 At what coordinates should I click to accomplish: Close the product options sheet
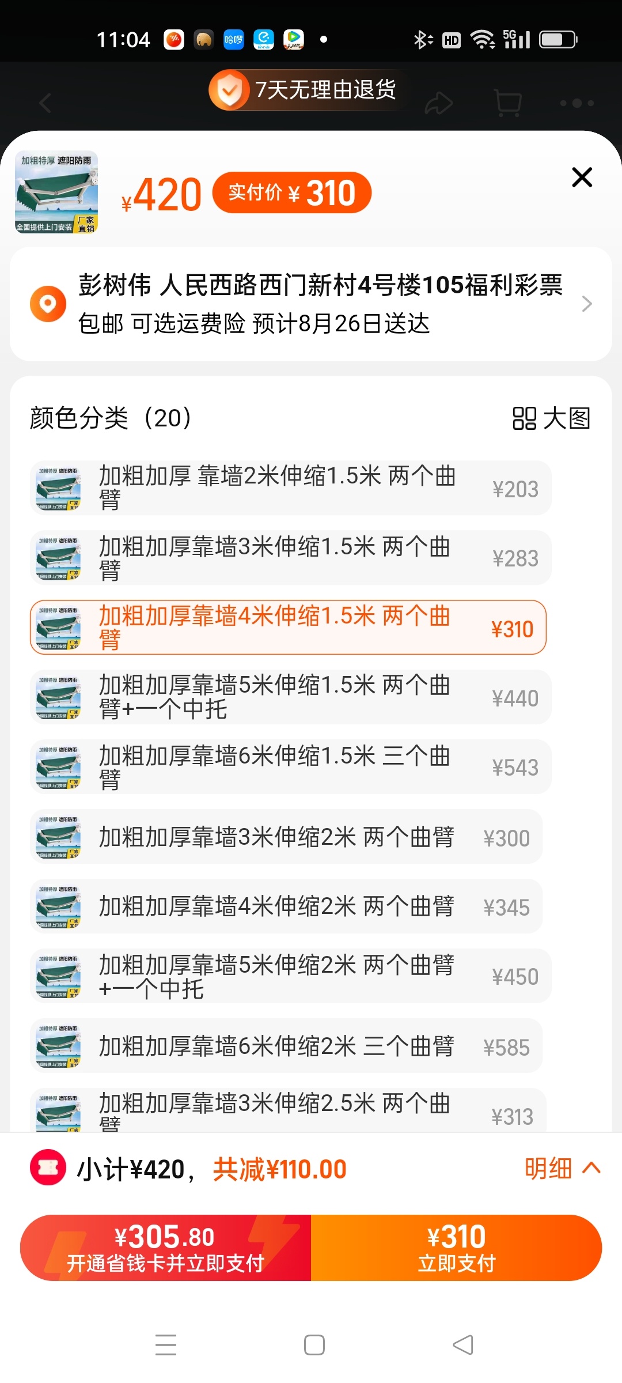click(582, 177)
